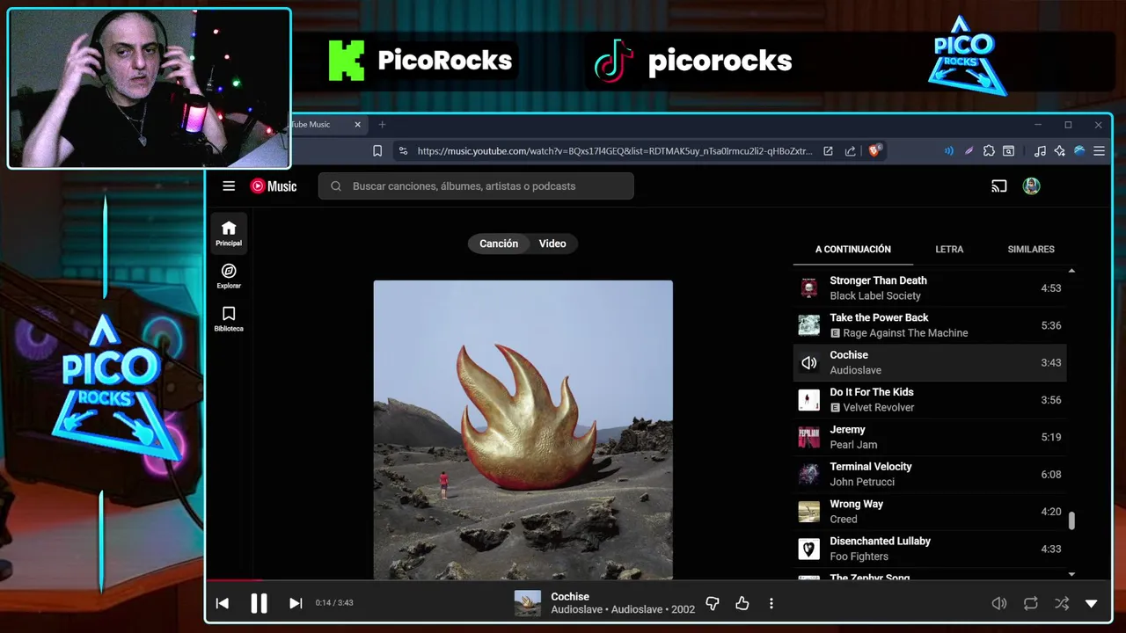Play Wrong Way by Creed from queue
Screen dimensions: 1126x633
930,511
